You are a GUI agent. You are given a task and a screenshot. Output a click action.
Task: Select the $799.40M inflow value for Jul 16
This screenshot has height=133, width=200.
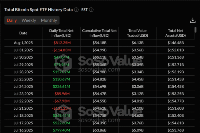(61, 130)
